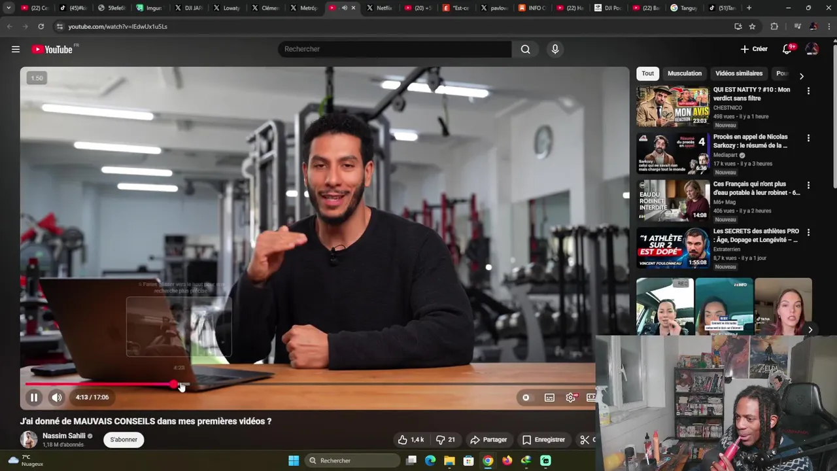837x471 pixels.
Task: Seek to later point on progress bar
Action: 392,385
